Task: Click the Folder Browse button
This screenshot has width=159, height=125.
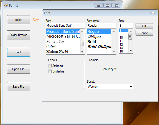Action: (x=19, y=35)
